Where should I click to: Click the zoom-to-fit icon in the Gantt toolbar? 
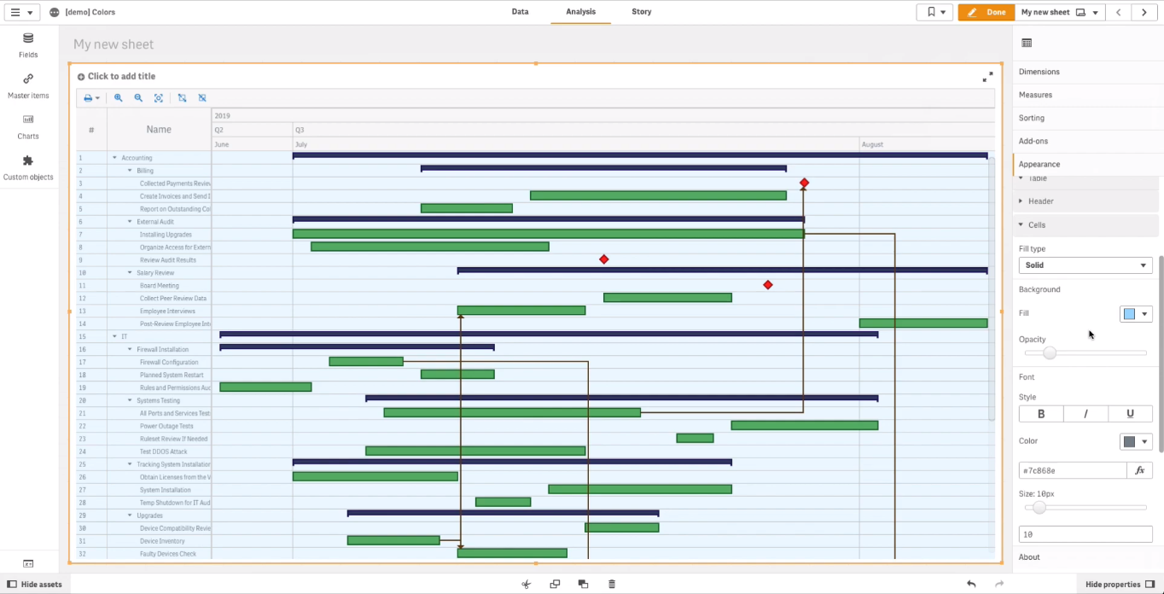pyautogui.click(x=159, y=98)
